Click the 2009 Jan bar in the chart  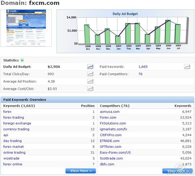[x=118, y=40]
